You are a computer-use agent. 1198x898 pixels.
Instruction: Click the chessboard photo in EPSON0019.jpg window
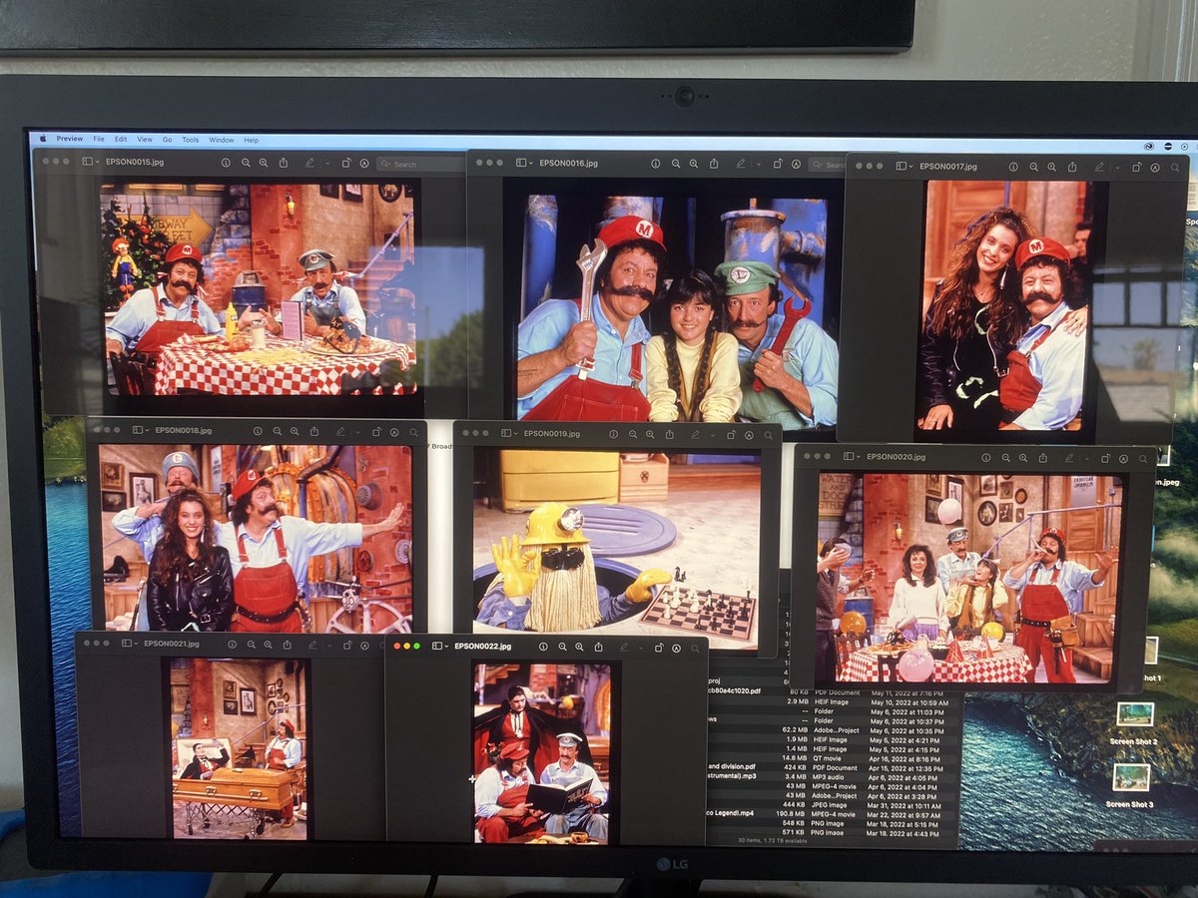(616, 543)
